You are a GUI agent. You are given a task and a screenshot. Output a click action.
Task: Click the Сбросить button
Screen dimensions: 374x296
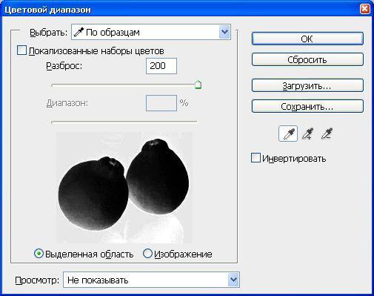(x=307, y=59)
